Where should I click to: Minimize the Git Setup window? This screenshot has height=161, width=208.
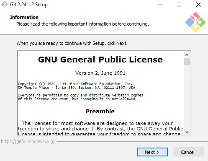click(160, 5)
